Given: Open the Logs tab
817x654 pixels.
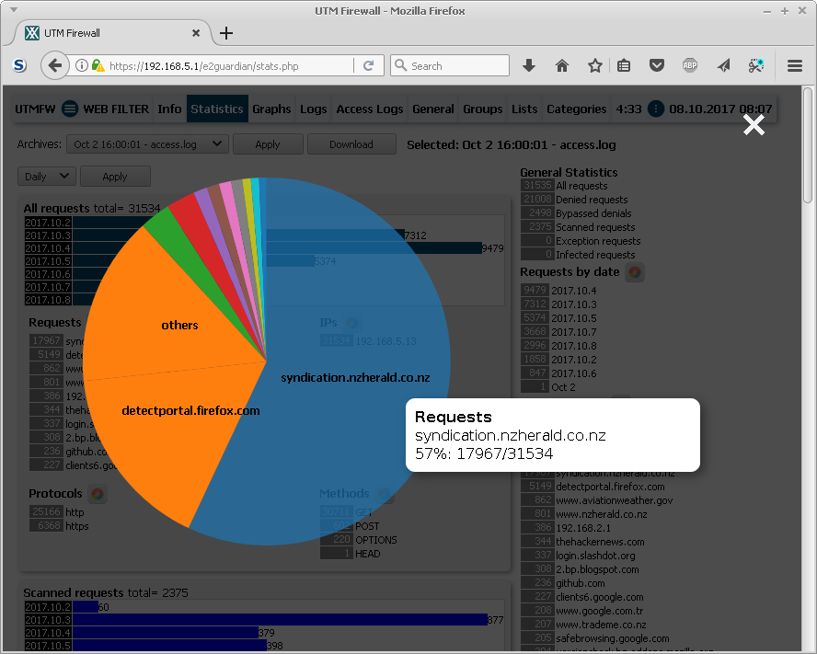Looking at the screenshot, I should click(313, 109).
